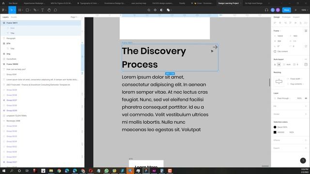Switch to the Prototype tab
310x174 pixels.
[286, 17]
